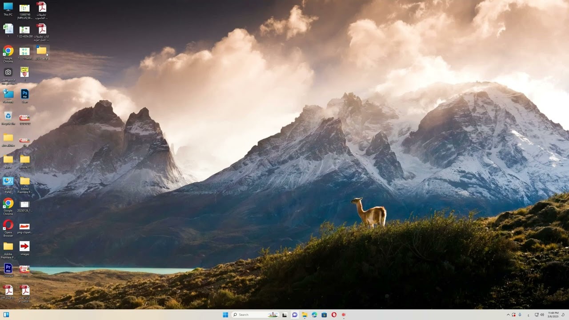Select the كتاب تعلم الاكسل PDF file
Image resolution: width=569 pixels, height=320 pixels.
[x=25, y=294]
